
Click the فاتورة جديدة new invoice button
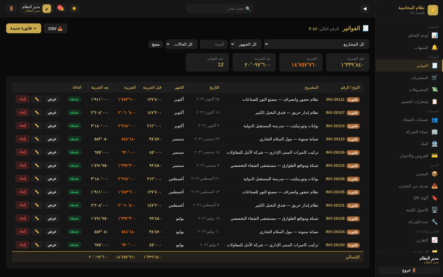(24, 28)
